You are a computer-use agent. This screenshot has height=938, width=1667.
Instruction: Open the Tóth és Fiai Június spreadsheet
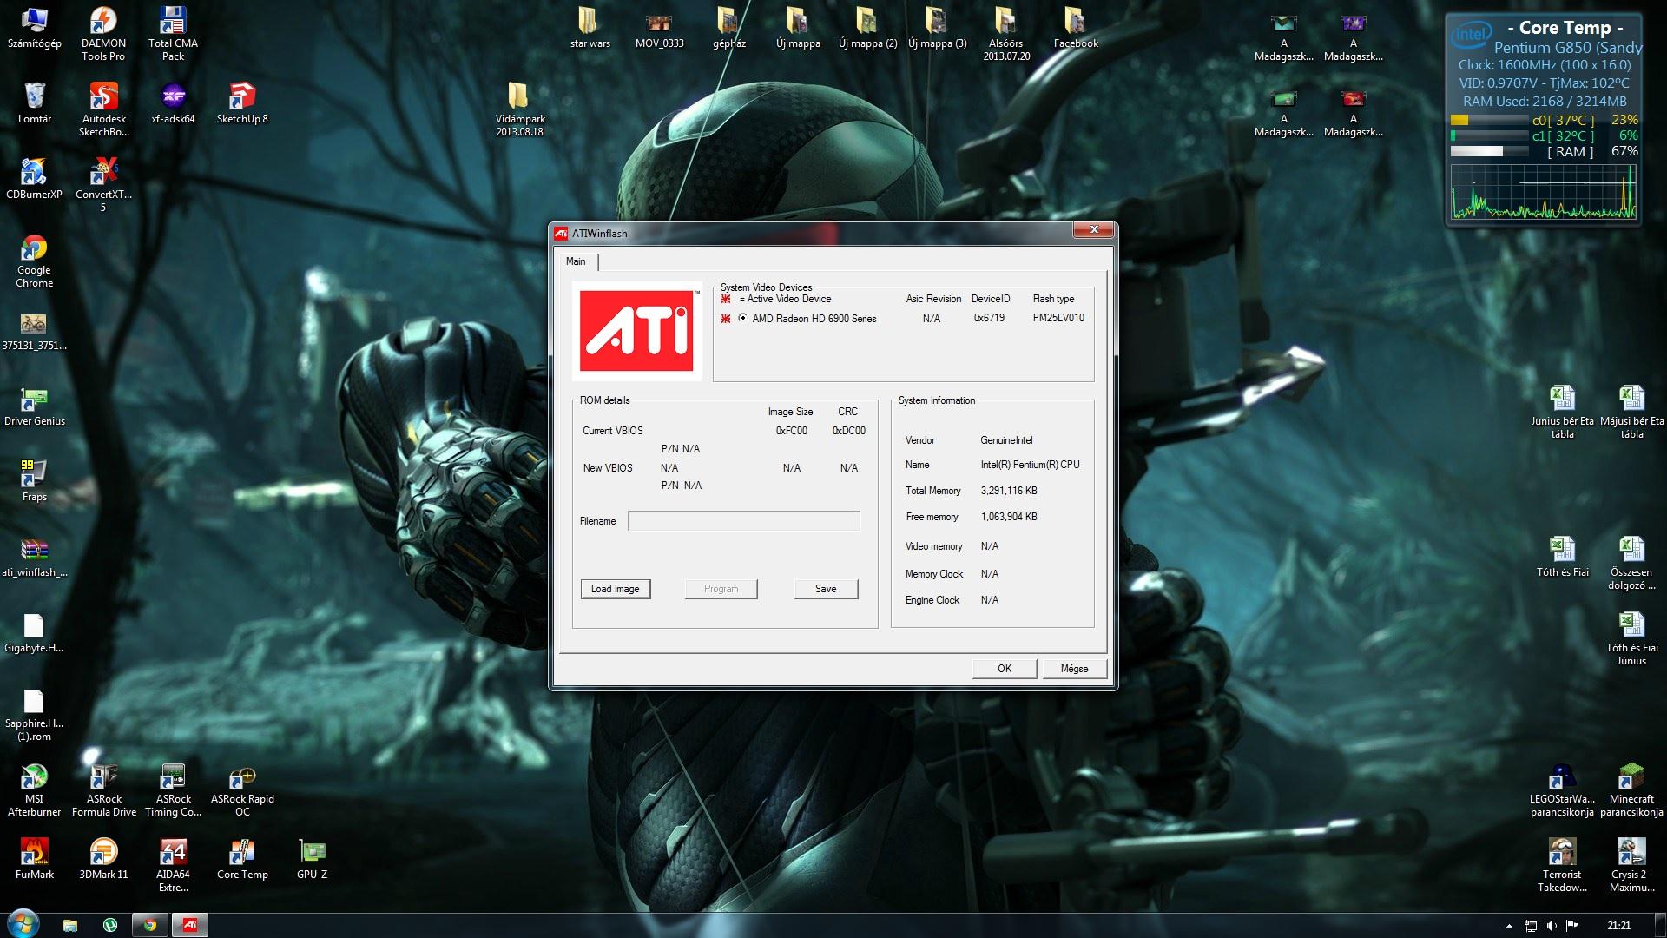click(1631, 638)
